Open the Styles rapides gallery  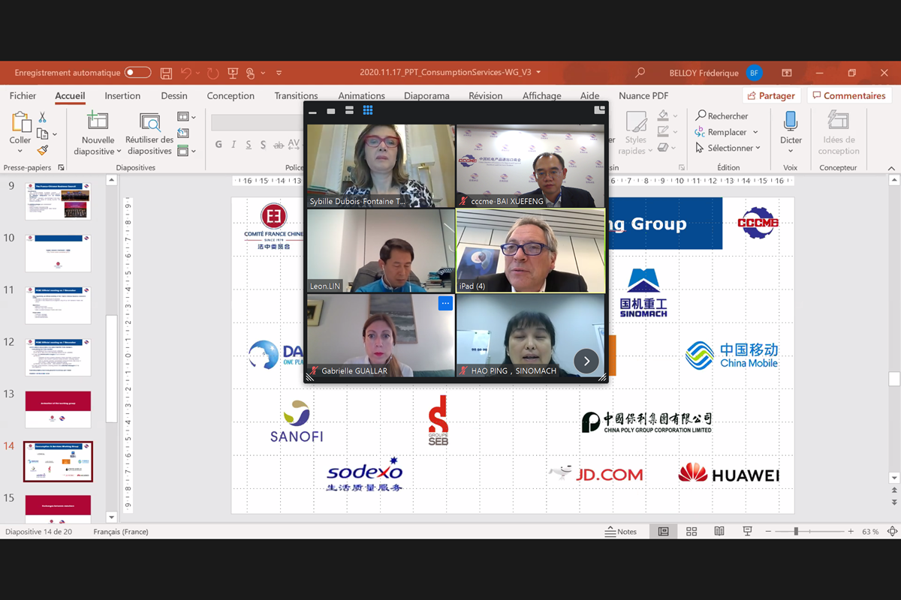[x=635, y=133]
